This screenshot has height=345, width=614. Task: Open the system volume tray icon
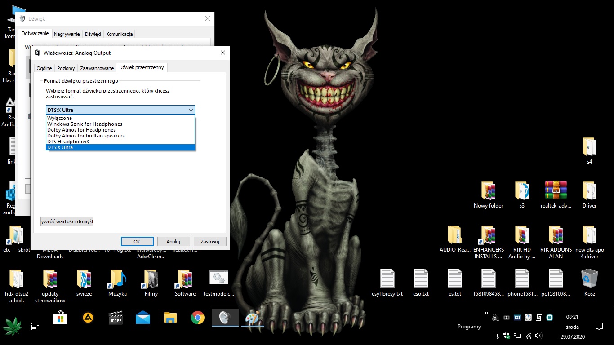click(538, 336)
